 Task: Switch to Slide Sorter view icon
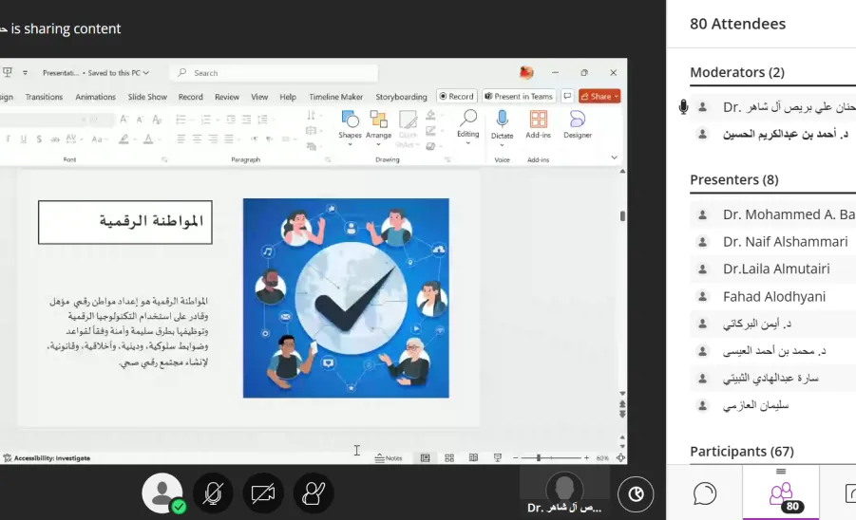[449, 458]
